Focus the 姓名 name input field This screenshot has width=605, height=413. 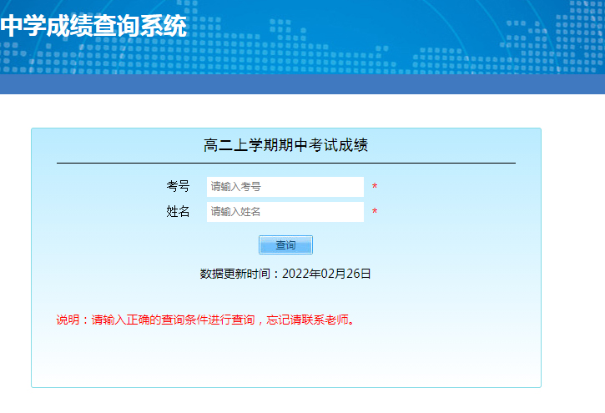(x=285, y=212)
